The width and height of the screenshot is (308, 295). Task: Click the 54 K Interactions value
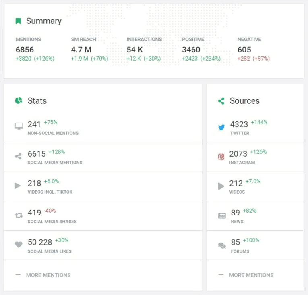pyautogui.click(x=135, y=50)
